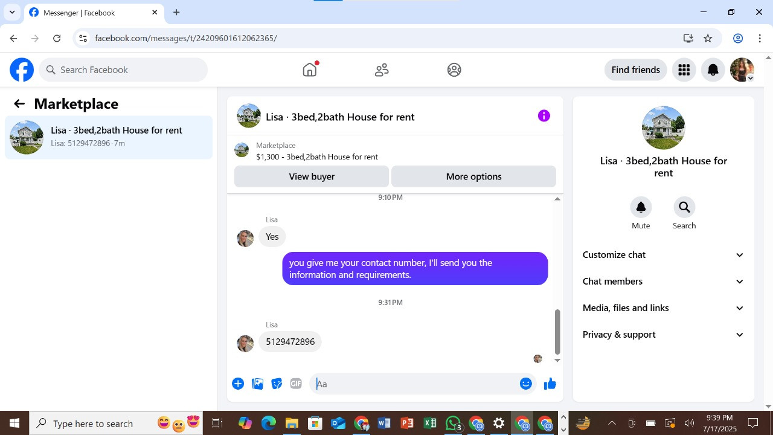Open the volume control in system tray
The width and height of the screenshot is (773, 435).
point(689,424)
